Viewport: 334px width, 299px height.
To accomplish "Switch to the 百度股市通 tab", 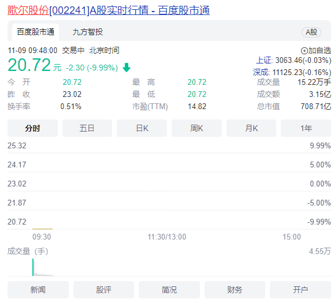I will [36, 32].
